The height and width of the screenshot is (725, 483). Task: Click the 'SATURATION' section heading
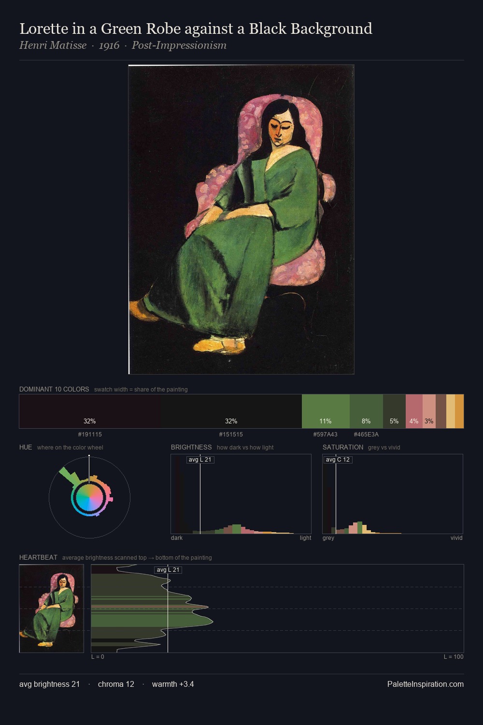click(x=343, y=447)
